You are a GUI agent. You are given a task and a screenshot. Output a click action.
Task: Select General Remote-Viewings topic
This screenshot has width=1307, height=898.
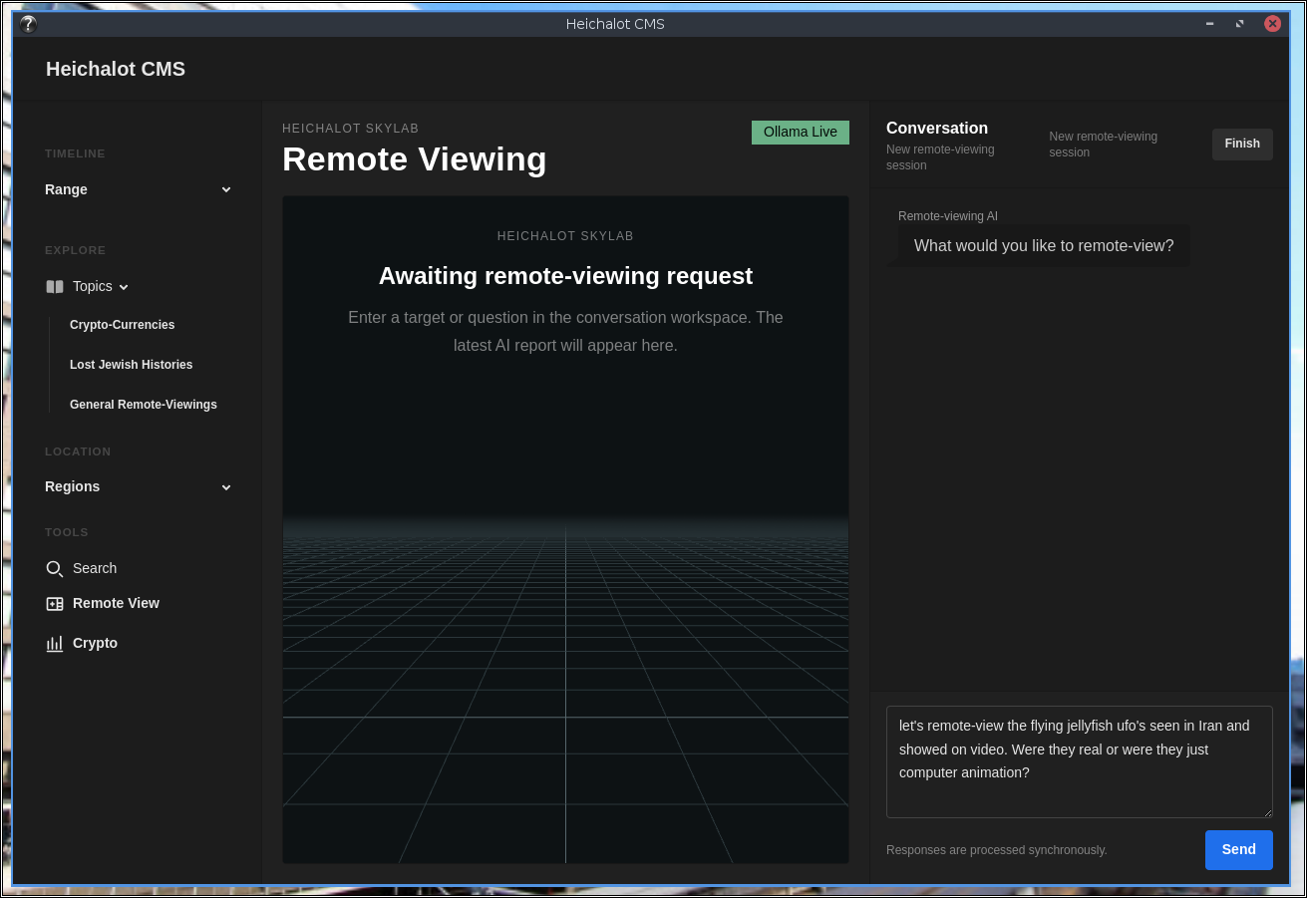coord(144,405)
